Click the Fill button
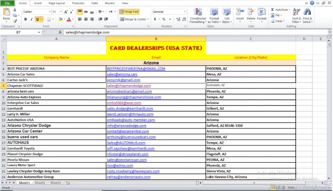 (x=276, y=15)
